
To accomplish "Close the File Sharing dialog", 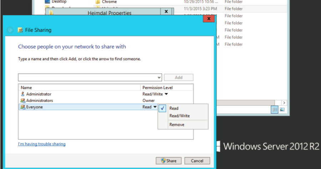I will (209, 19).
